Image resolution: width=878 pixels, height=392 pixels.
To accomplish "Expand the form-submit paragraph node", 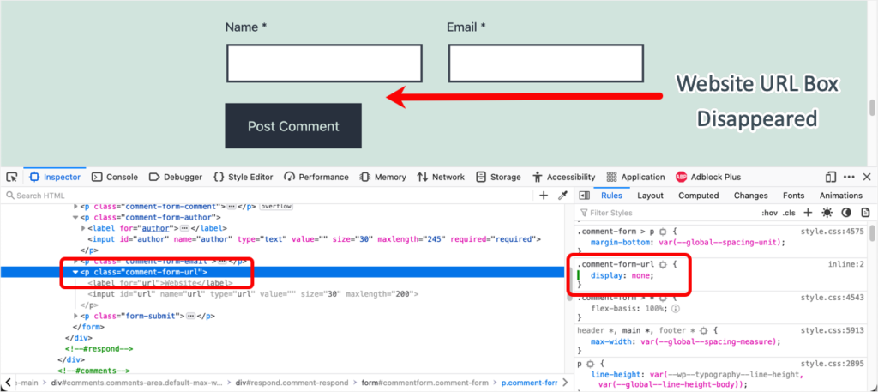I will coord(76,316).
